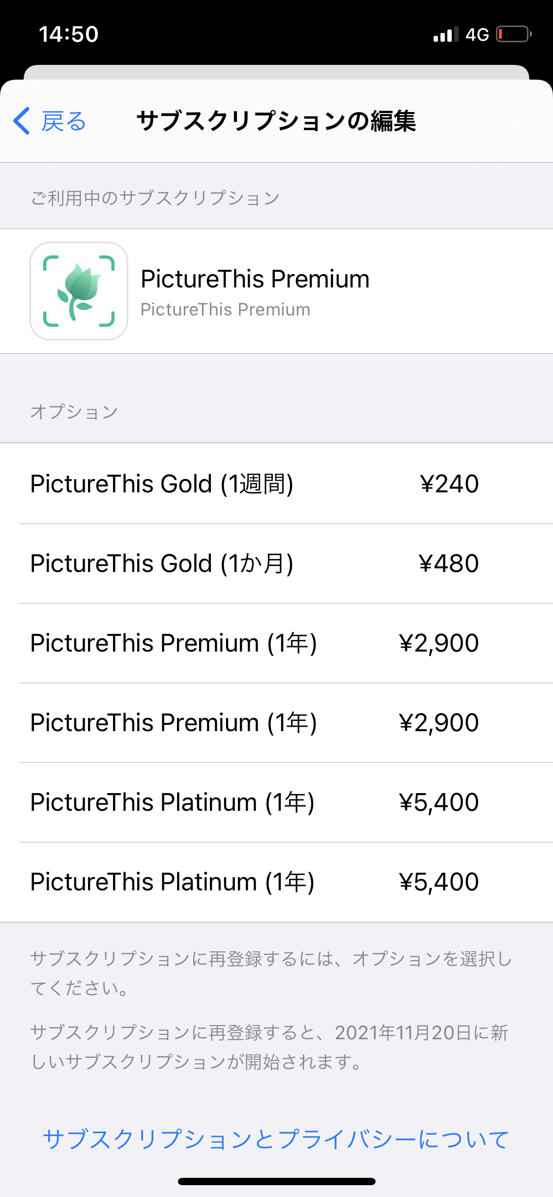Select PictureThis Gold (1週間) option

(162, 484)
